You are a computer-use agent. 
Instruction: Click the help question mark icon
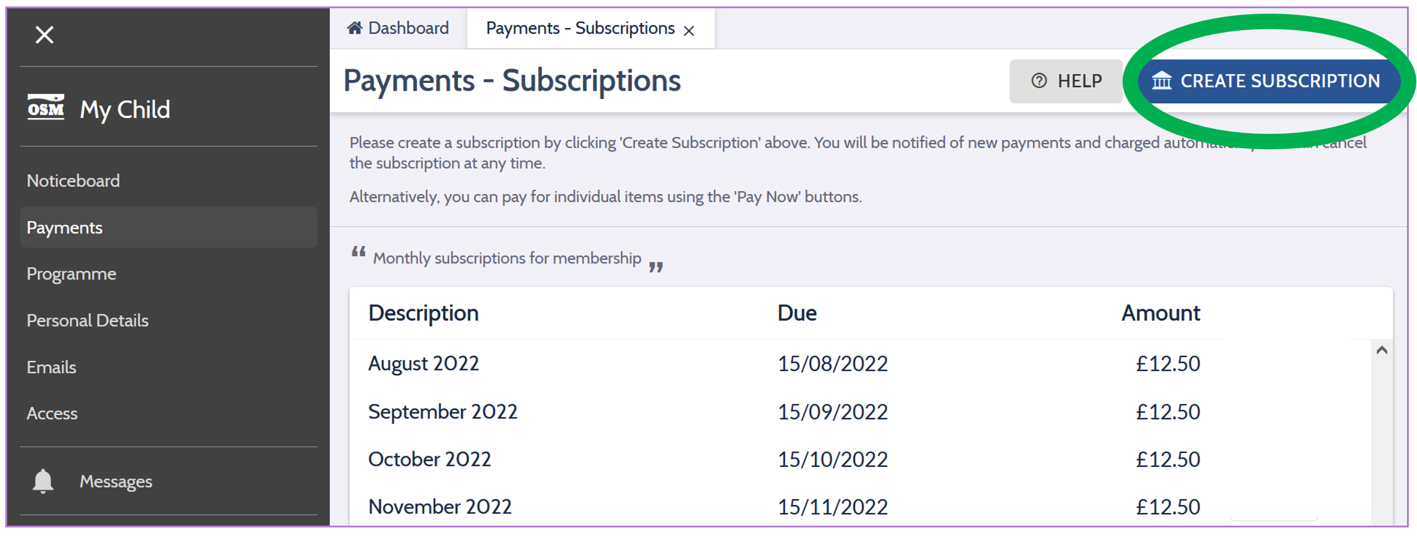pos(1039,81)
